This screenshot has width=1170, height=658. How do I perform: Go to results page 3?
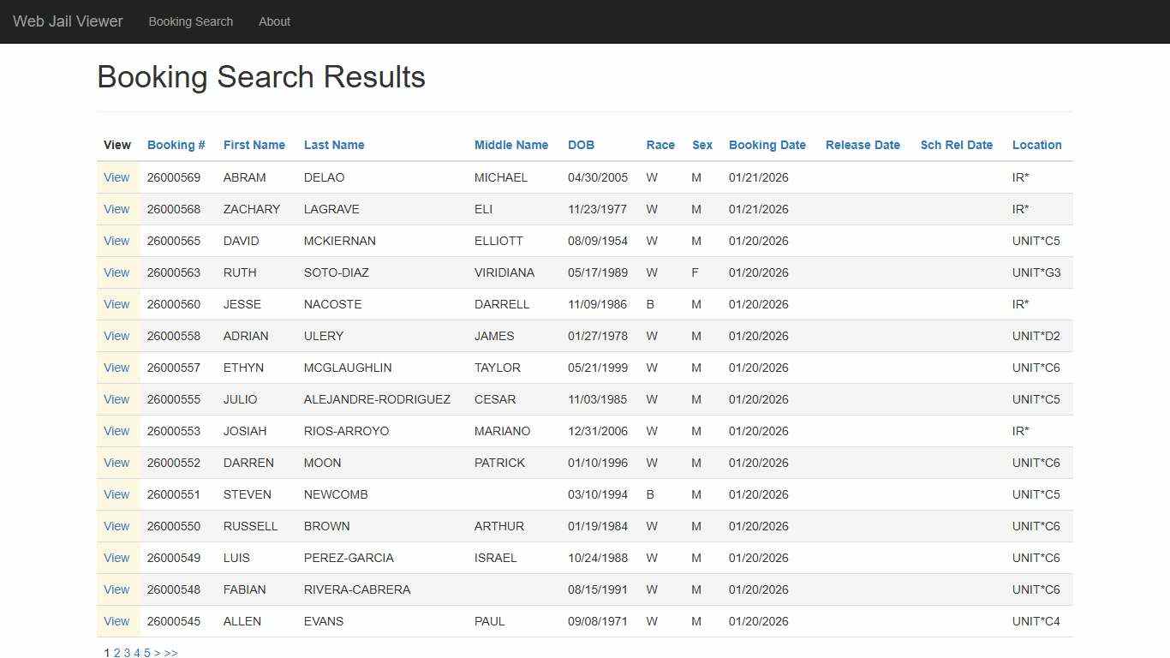pos(127,652)
